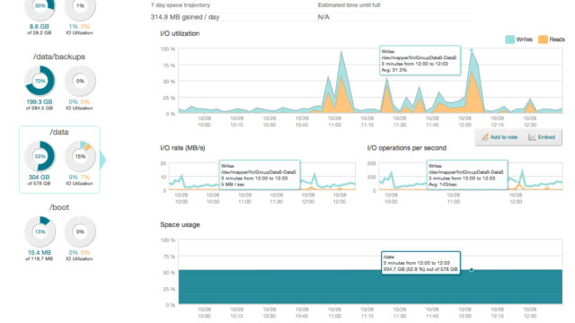Click the Space usage chart title
The image size is (575, 323).
(180, 224)
